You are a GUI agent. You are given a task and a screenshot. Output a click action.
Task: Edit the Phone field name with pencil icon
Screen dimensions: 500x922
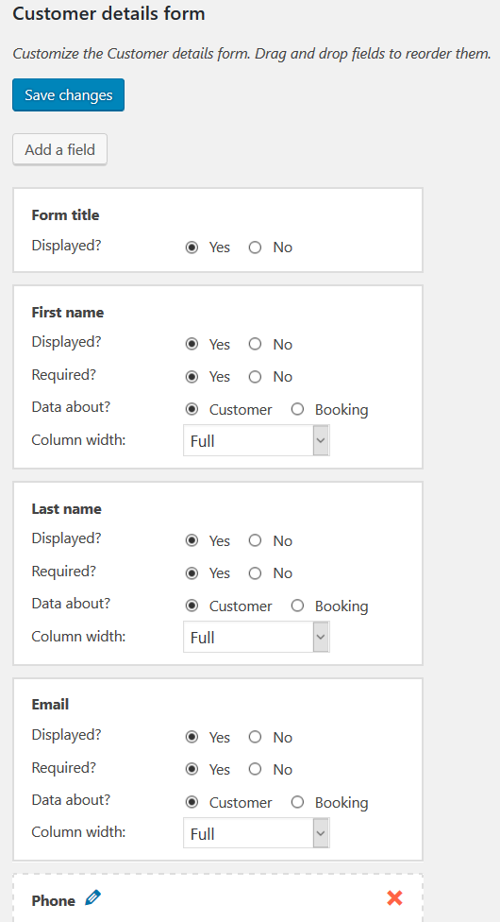(x=92, y=897)
